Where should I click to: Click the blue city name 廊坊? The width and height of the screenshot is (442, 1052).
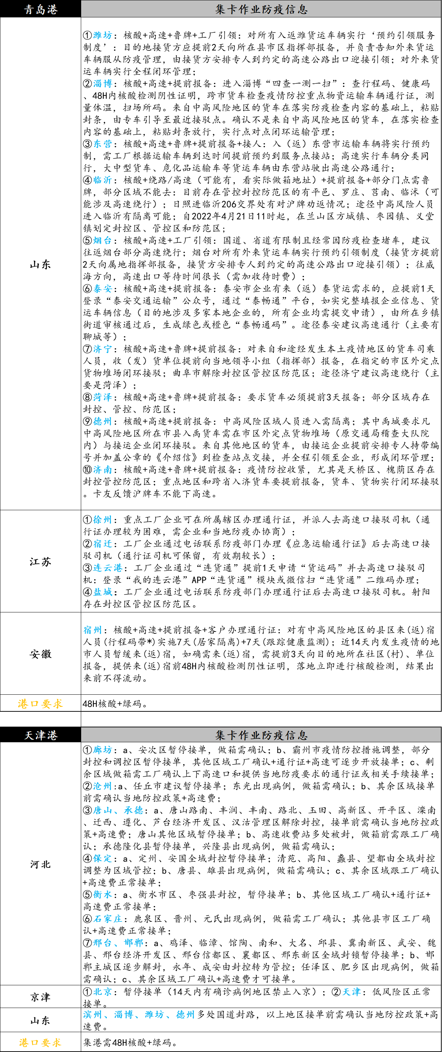tap(102, 750)
